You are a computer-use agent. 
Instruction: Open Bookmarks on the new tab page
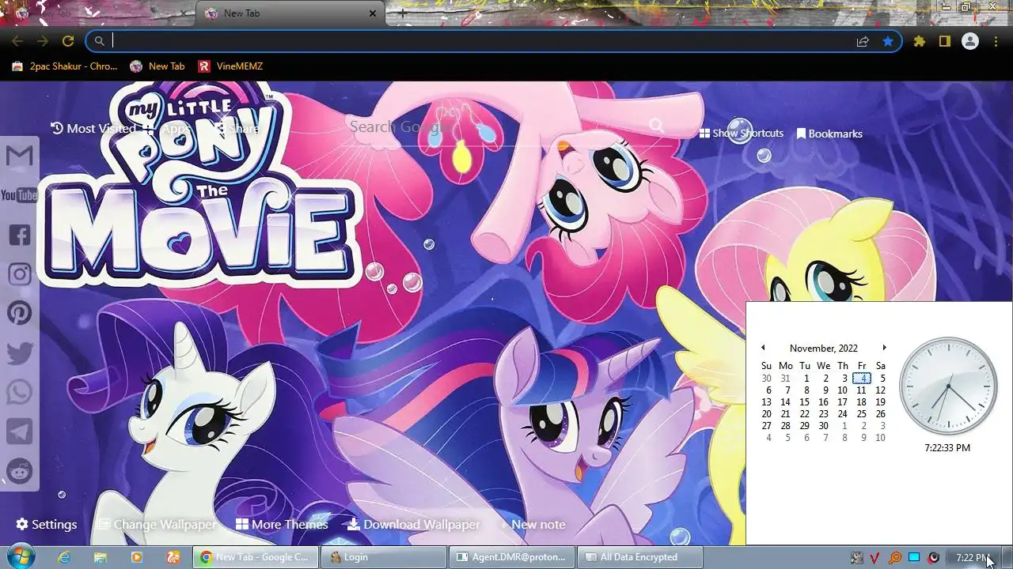[x=829, y=134]
